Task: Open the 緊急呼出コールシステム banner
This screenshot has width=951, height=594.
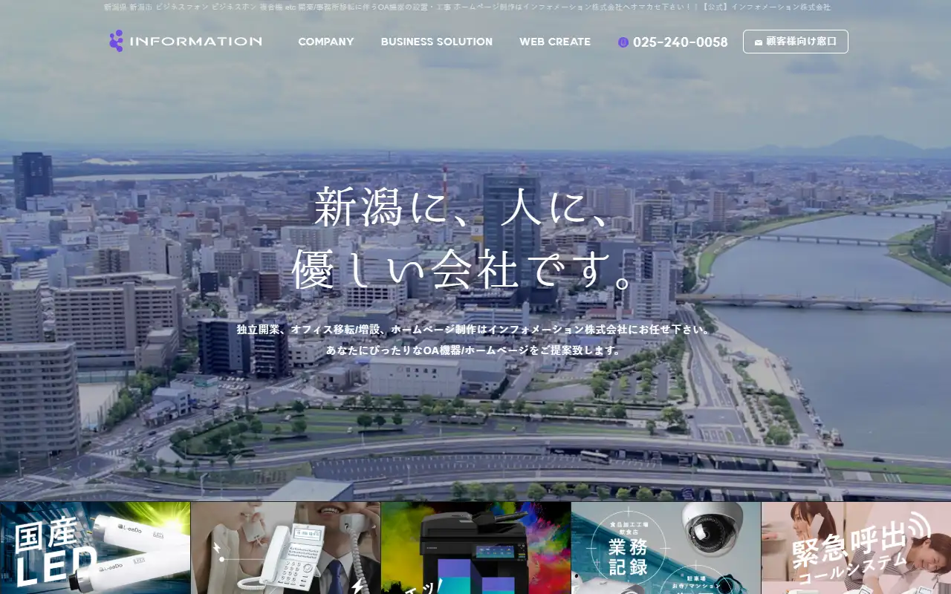Action: (857, 548)
